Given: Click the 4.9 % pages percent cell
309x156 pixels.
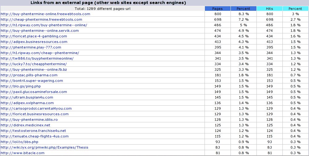Looking at the screenshot, I should pos(243,31).
